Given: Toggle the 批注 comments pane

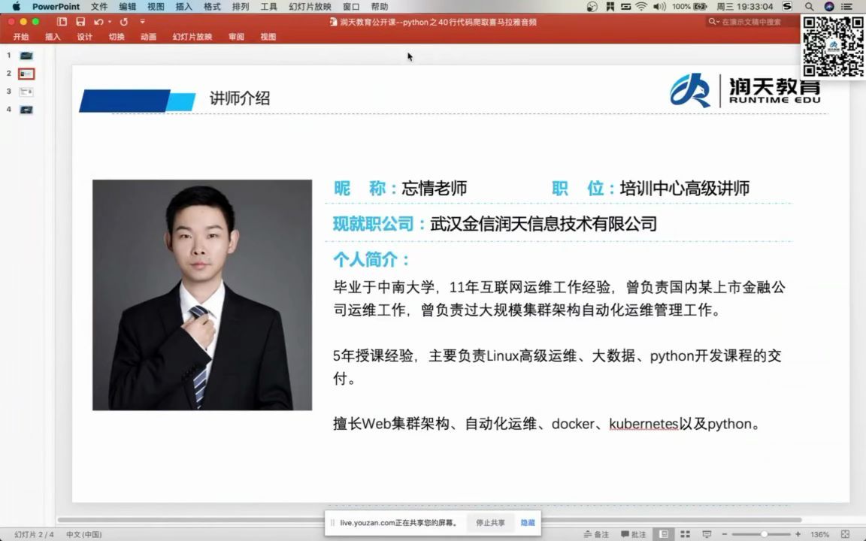Looking at the screenshot, I should (x=631, y=534).
